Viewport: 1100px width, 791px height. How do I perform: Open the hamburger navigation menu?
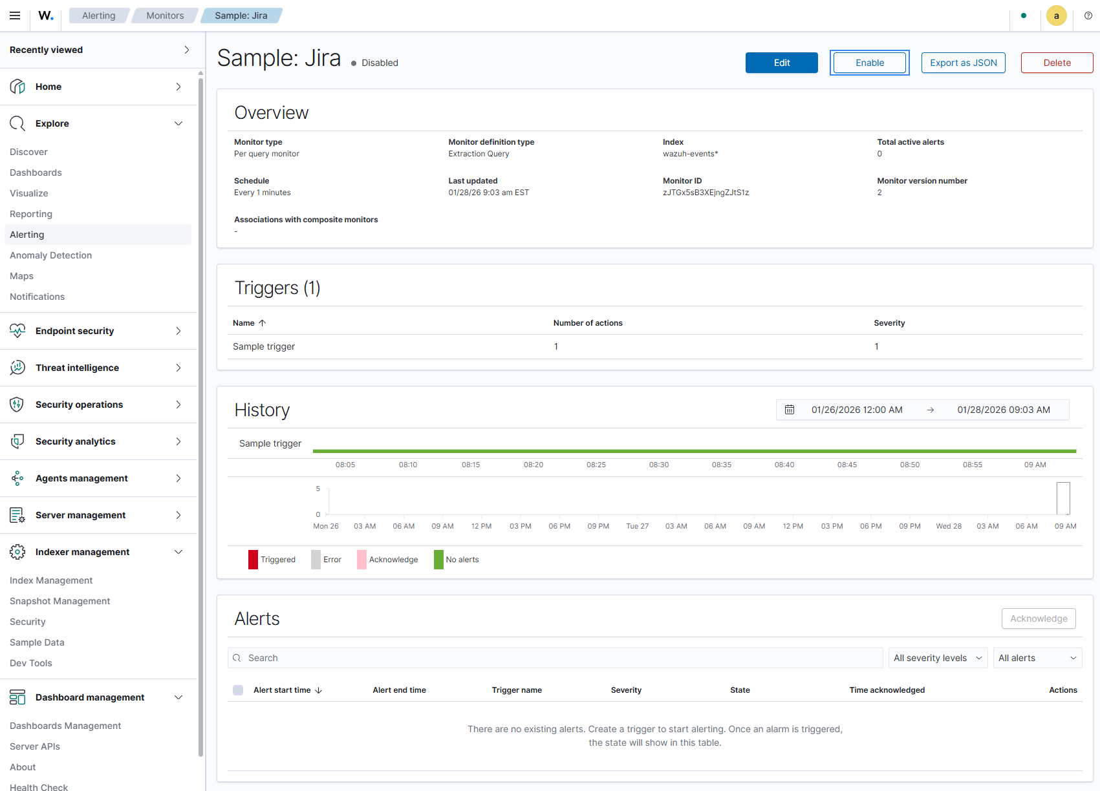point(15,16)
